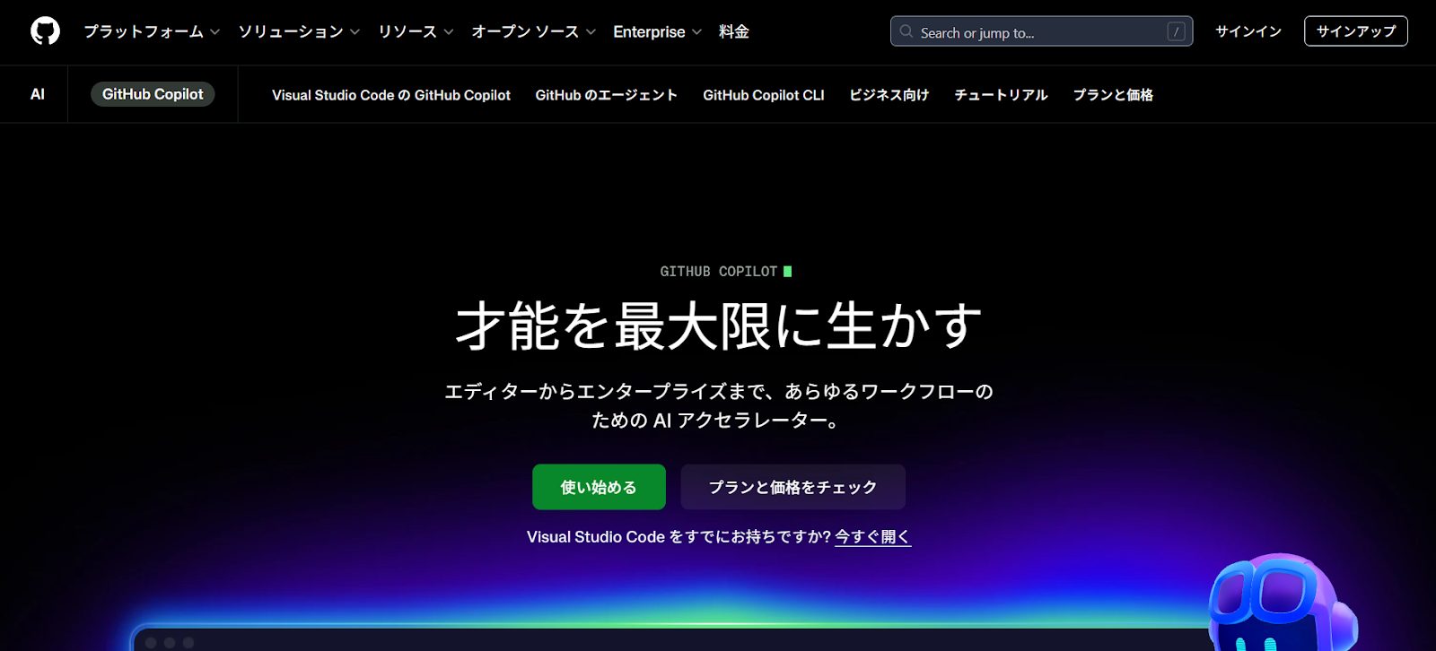Click the GitHub Octocat logo
The image size is (1436, 651).
pos(45,31)
